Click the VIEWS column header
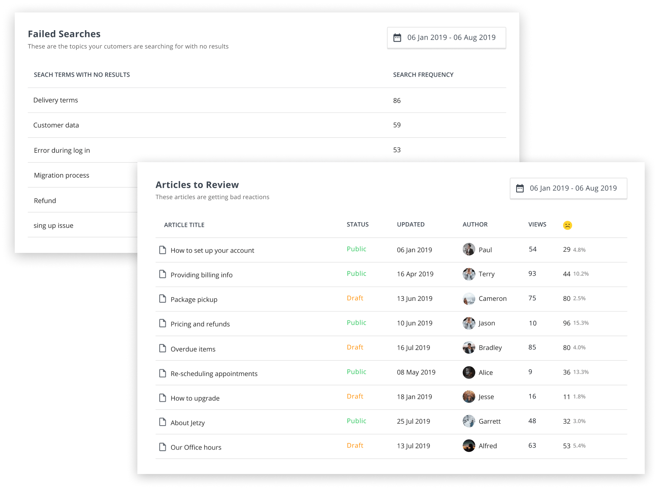 (537, 225)
